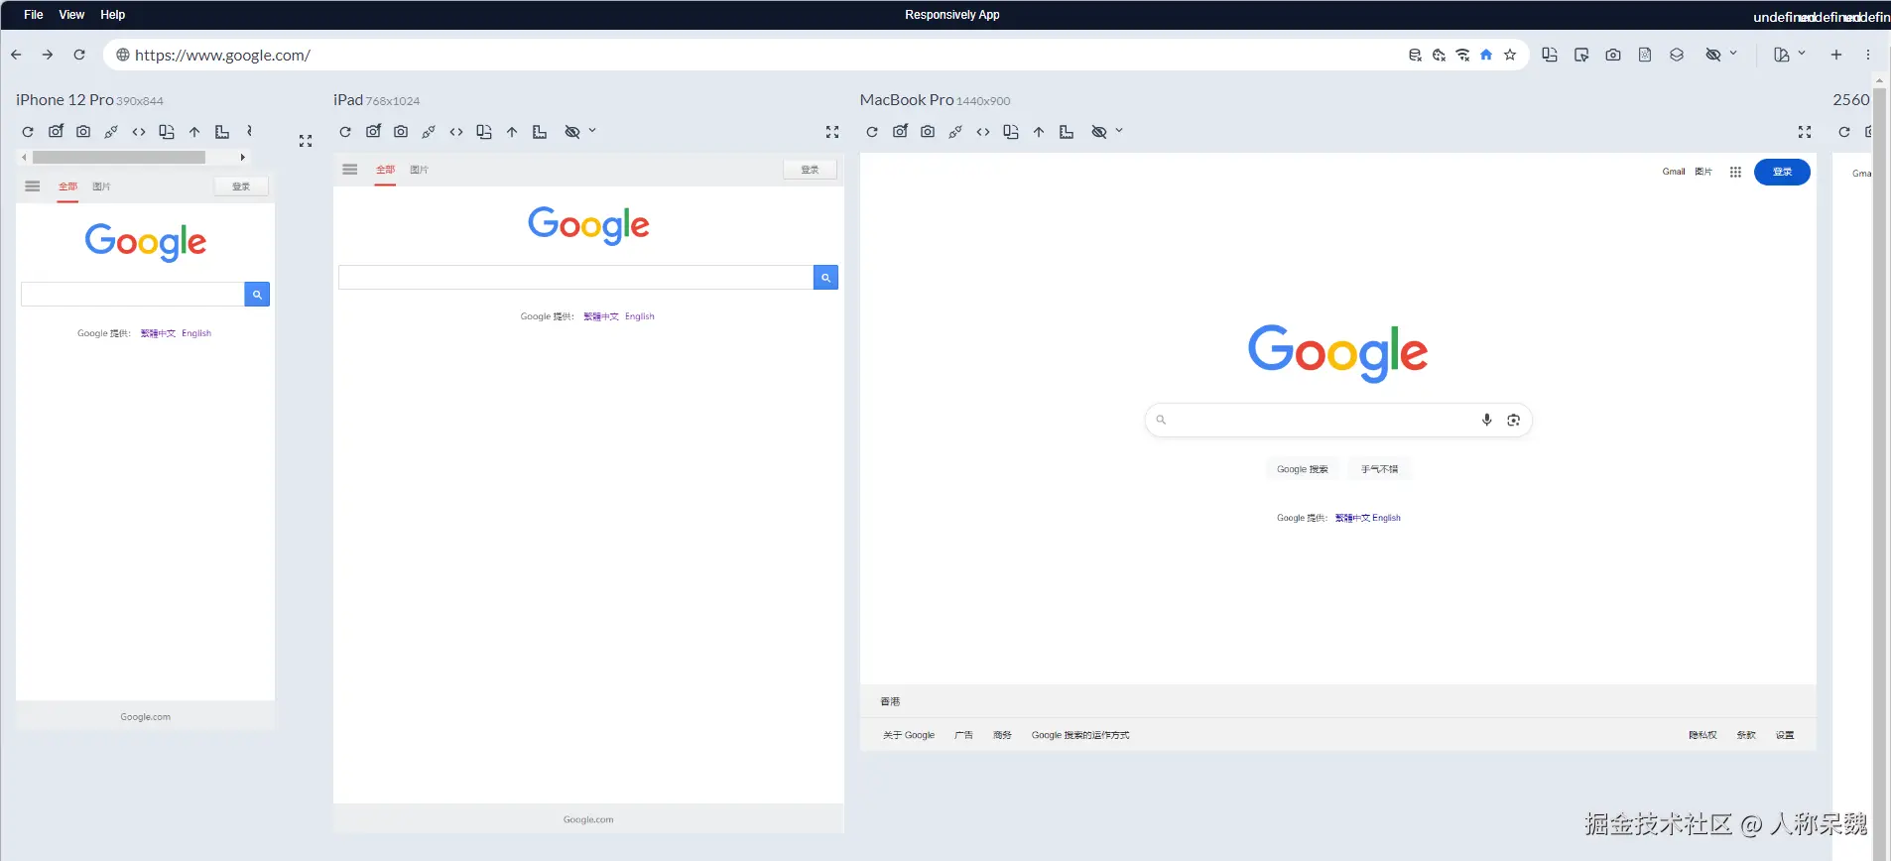Open the File menu
The width and height of the screenshot is (1891, 861).
33,15
